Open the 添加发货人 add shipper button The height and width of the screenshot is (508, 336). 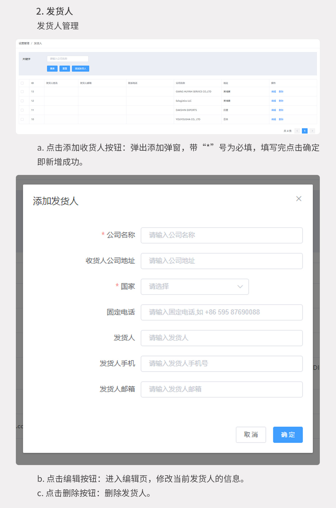81,68
